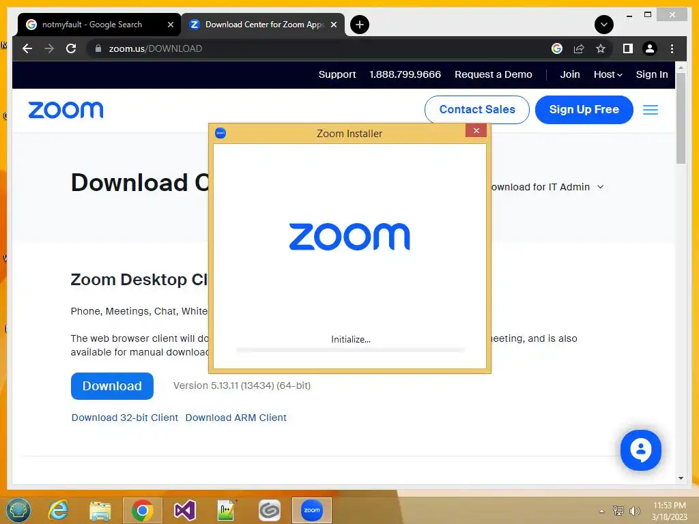Click the network tray icon
This screenshot has height=524, width=699.
[x=618, y=510]
